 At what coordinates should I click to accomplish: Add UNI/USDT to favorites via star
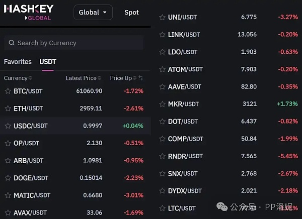tap(162, 17)
